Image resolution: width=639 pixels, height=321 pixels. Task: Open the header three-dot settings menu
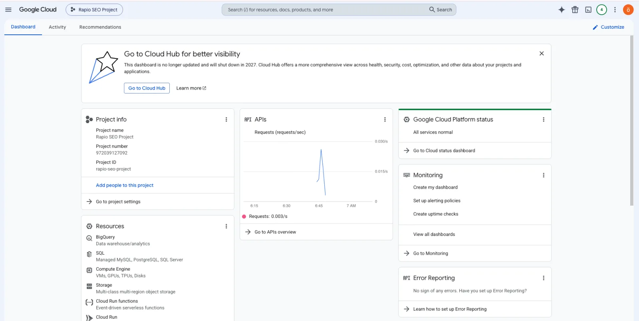(x=615, y=10)
